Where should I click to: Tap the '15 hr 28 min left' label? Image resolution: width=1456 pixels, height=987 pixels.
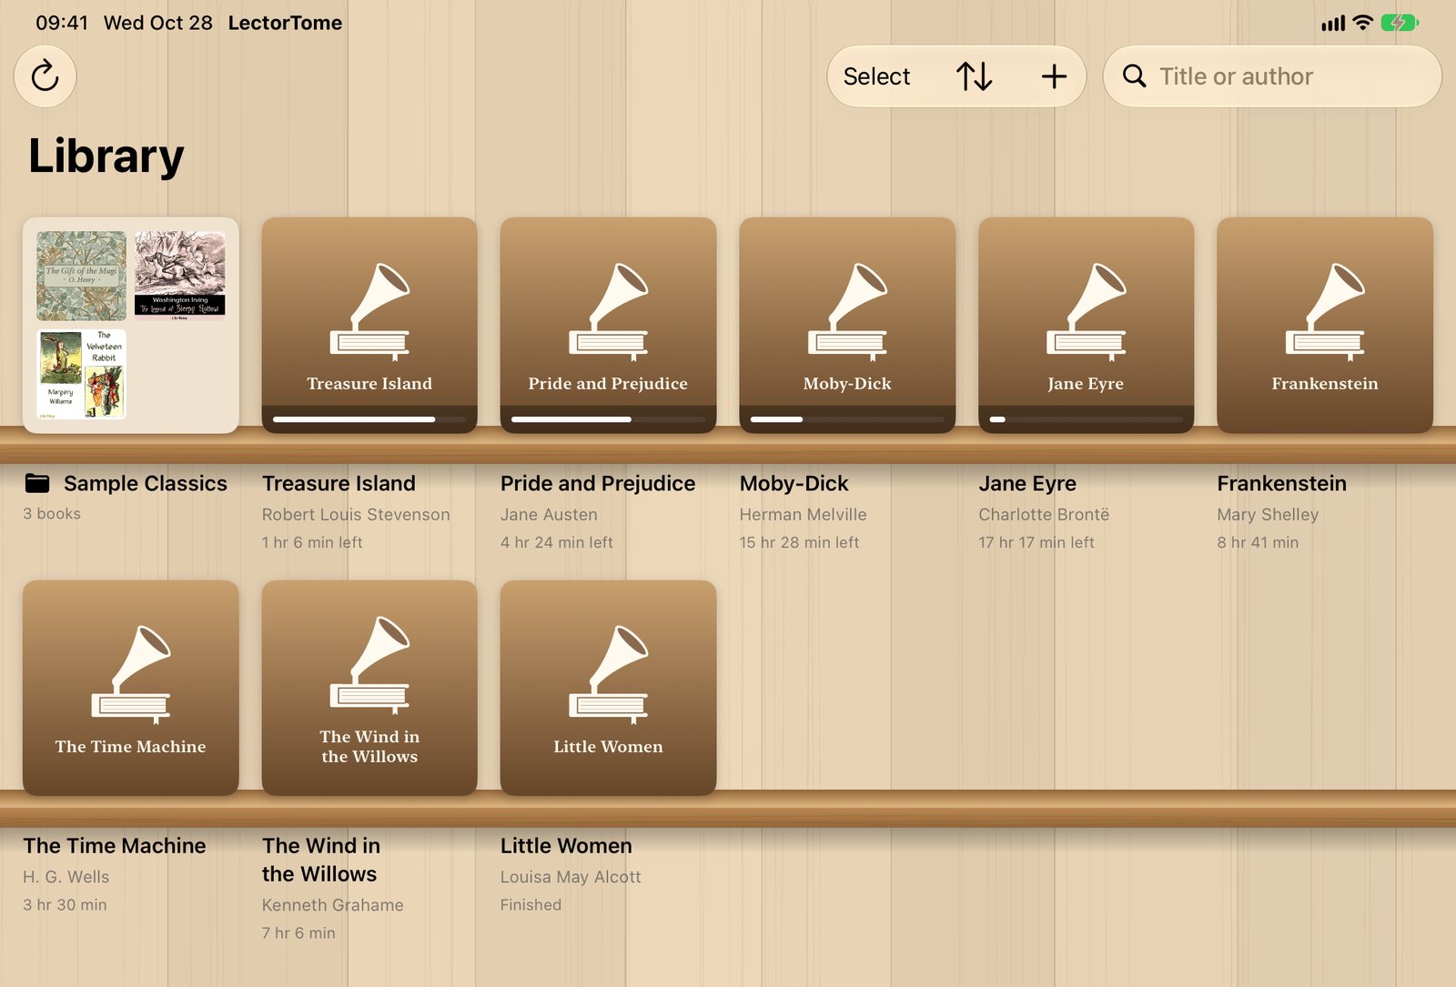[799, 542]
